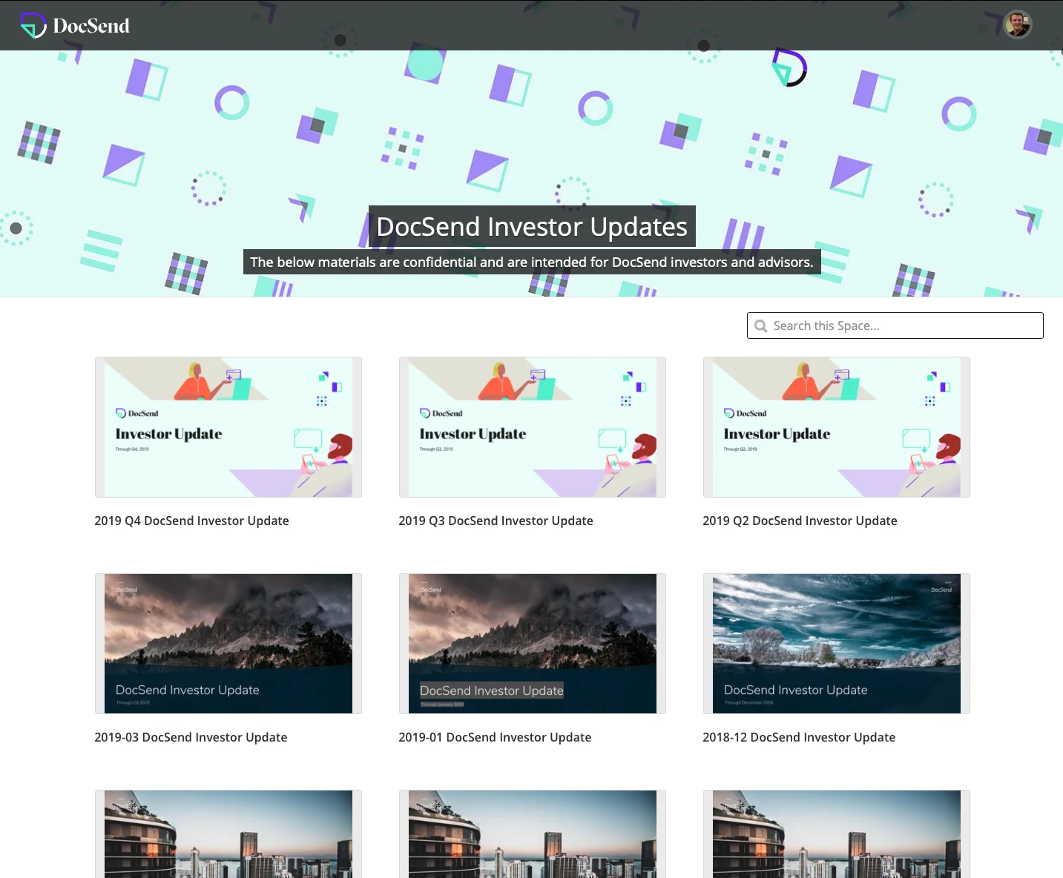Click the 2019-03 DocSend Investor Update title

click(x=191, y=737)
